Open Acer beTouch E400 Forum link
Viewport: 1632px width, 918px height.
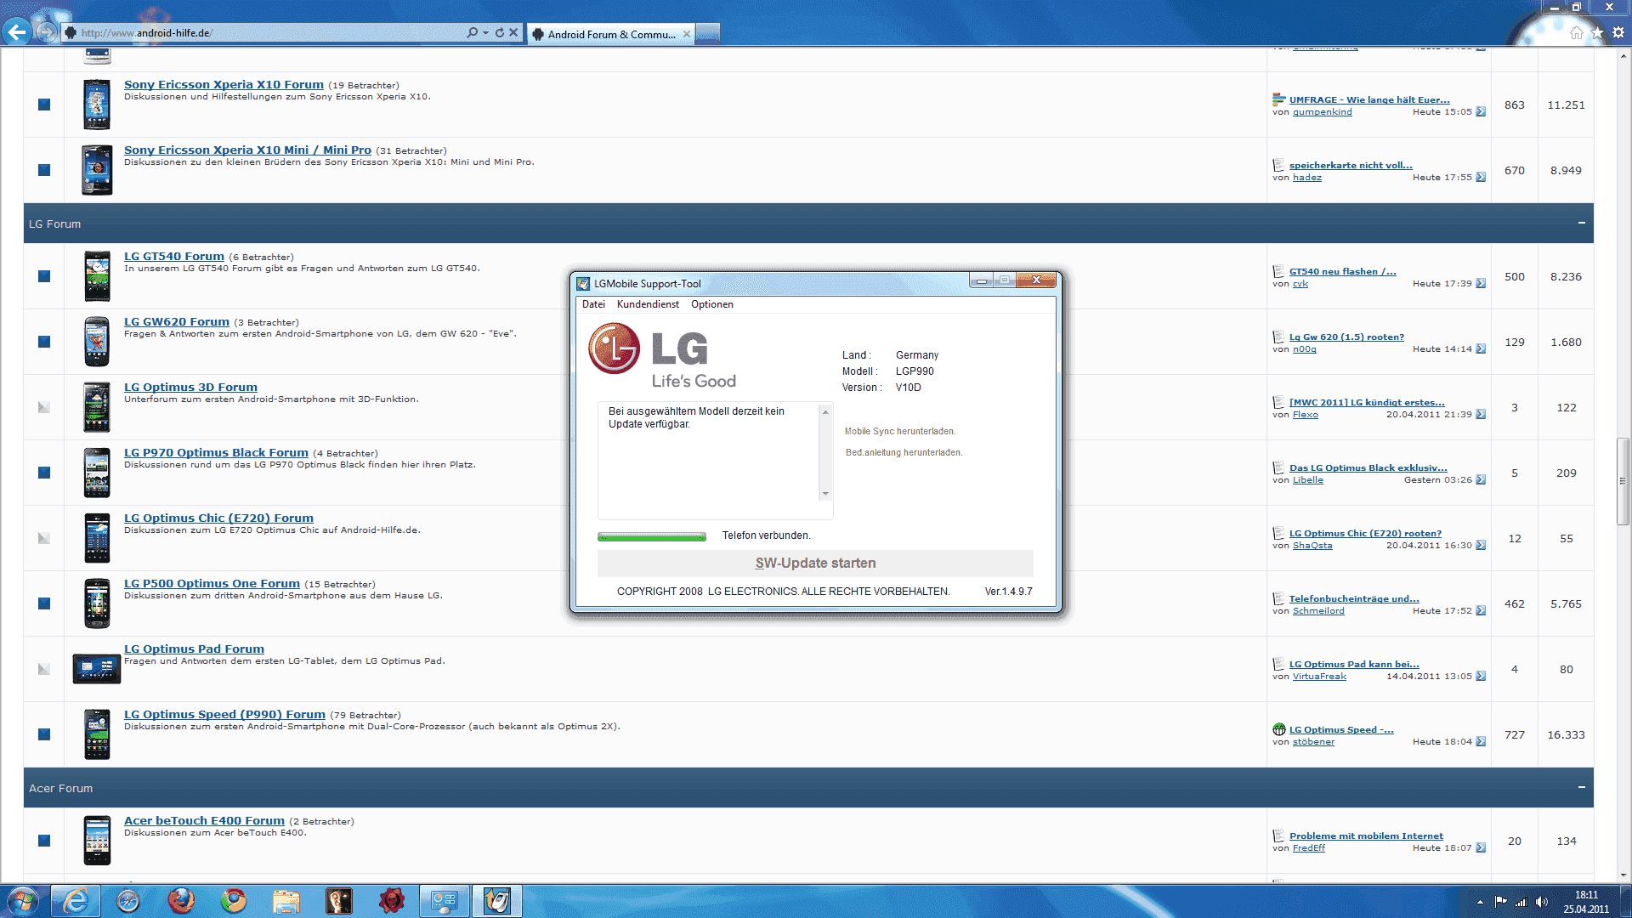click(204, 820)
